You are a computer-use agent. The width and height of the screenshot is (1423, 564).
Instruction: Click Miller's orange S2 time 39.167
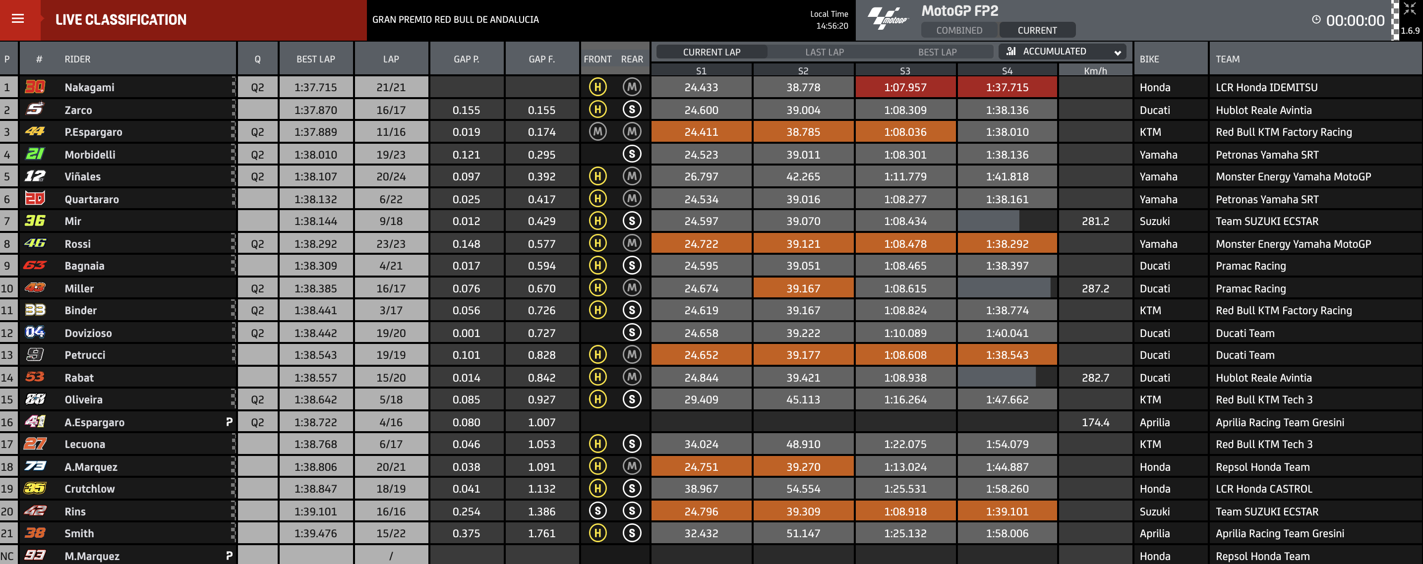tap(803, 288)
